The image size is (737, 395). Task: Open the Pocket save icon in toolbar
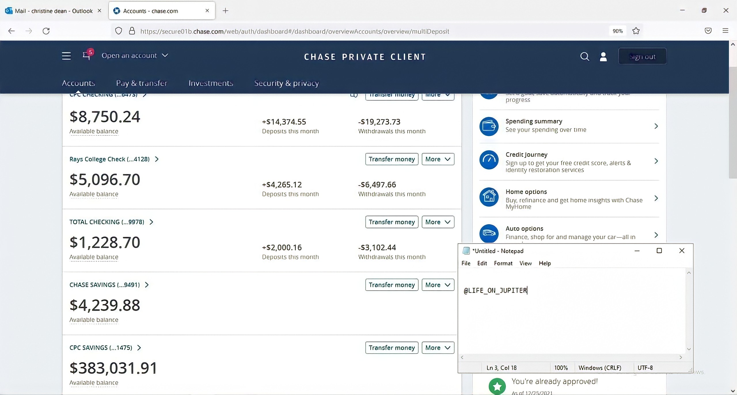708,31
